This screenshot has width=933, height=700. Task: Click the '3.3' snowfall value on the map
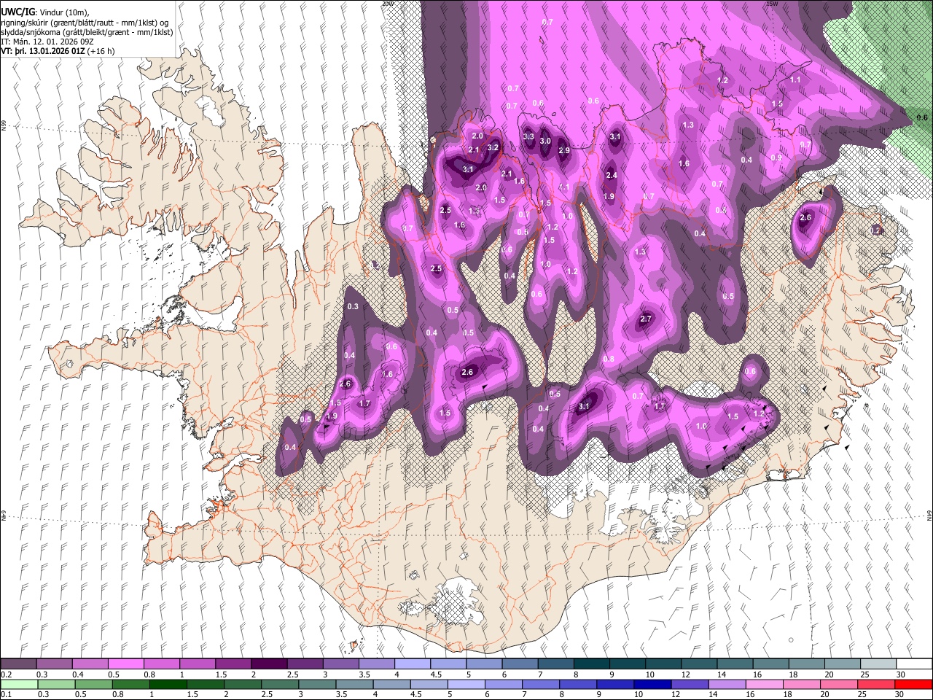(x=529, y=136)
